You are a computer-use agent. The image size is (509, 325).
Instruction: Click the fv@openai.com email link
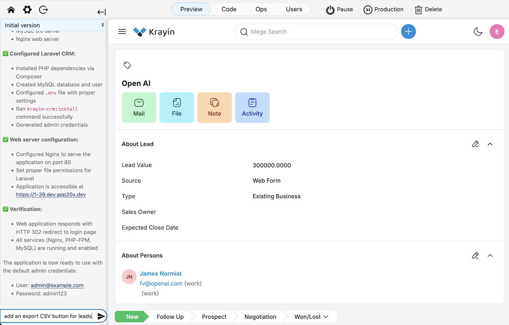click(x=161, y=283)
